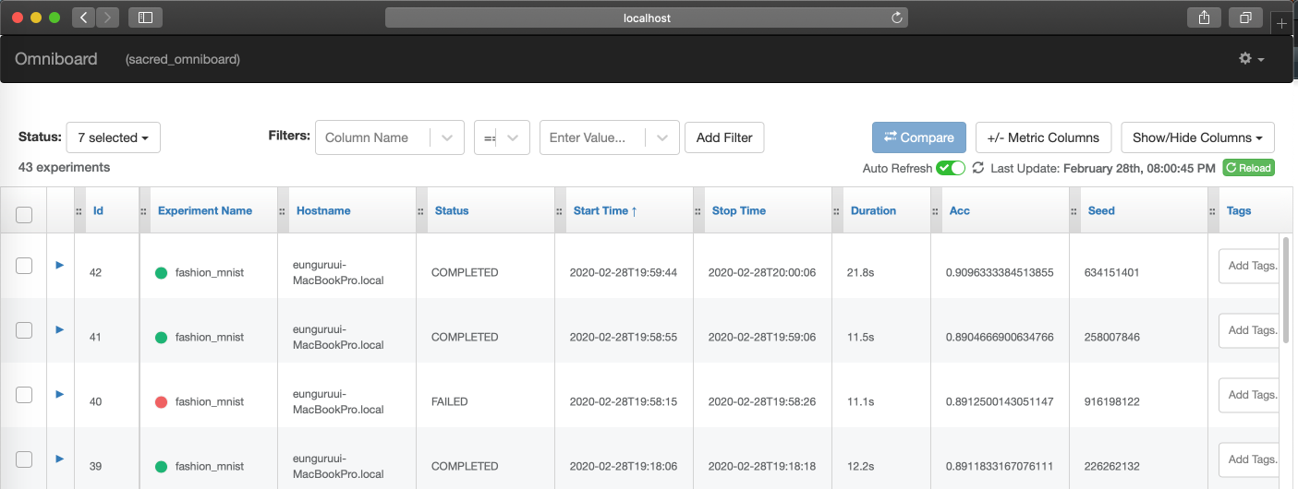Click the Seed column header

point(1101,210)
